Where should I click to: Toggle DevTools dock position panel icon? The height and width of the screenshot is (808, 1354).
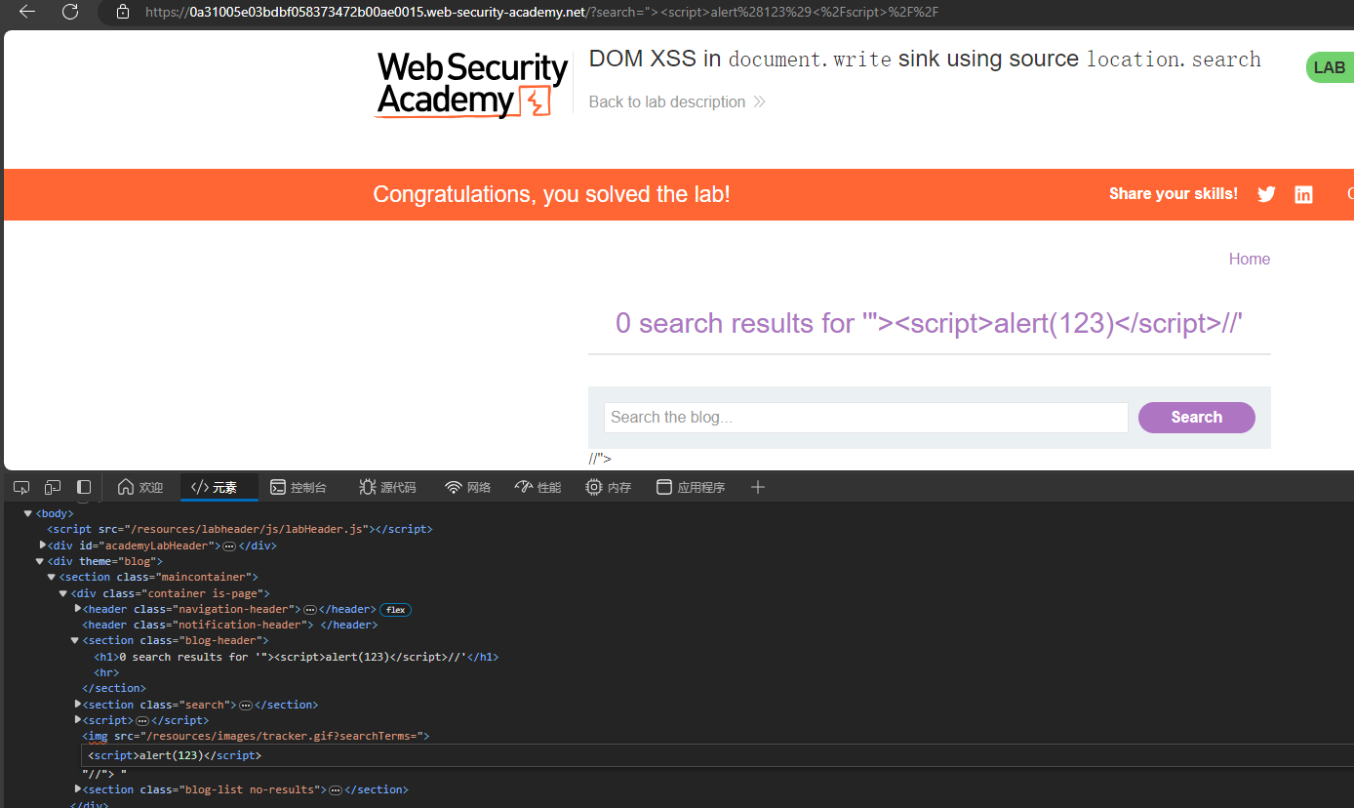(x=83, y=486)
